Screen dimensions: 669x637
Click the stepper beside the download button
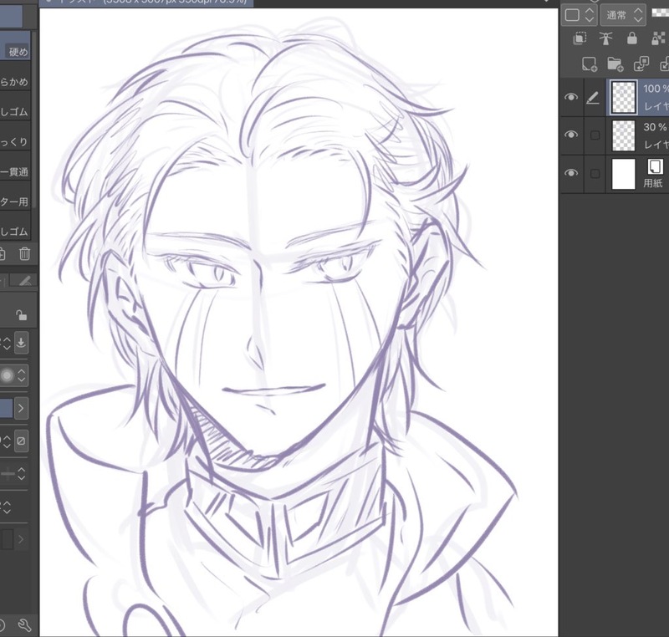click(7, 343)
